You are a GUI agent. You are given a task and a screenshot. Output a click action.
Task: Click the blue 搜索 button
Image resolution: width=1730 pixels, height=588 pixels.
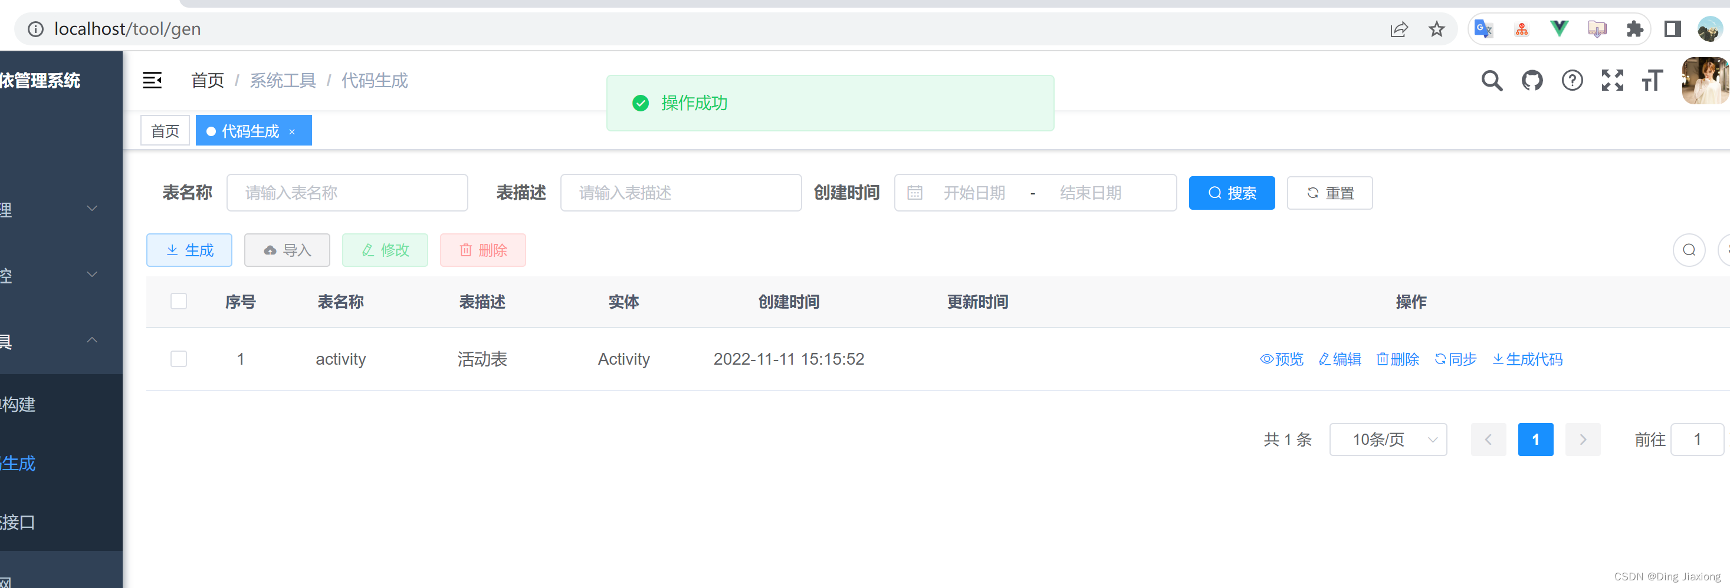tap(1232, 193)
